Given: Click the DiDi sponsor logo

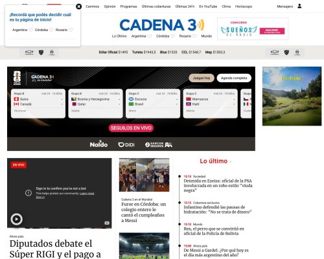Looking at the screenshot, I should (126, 144).
